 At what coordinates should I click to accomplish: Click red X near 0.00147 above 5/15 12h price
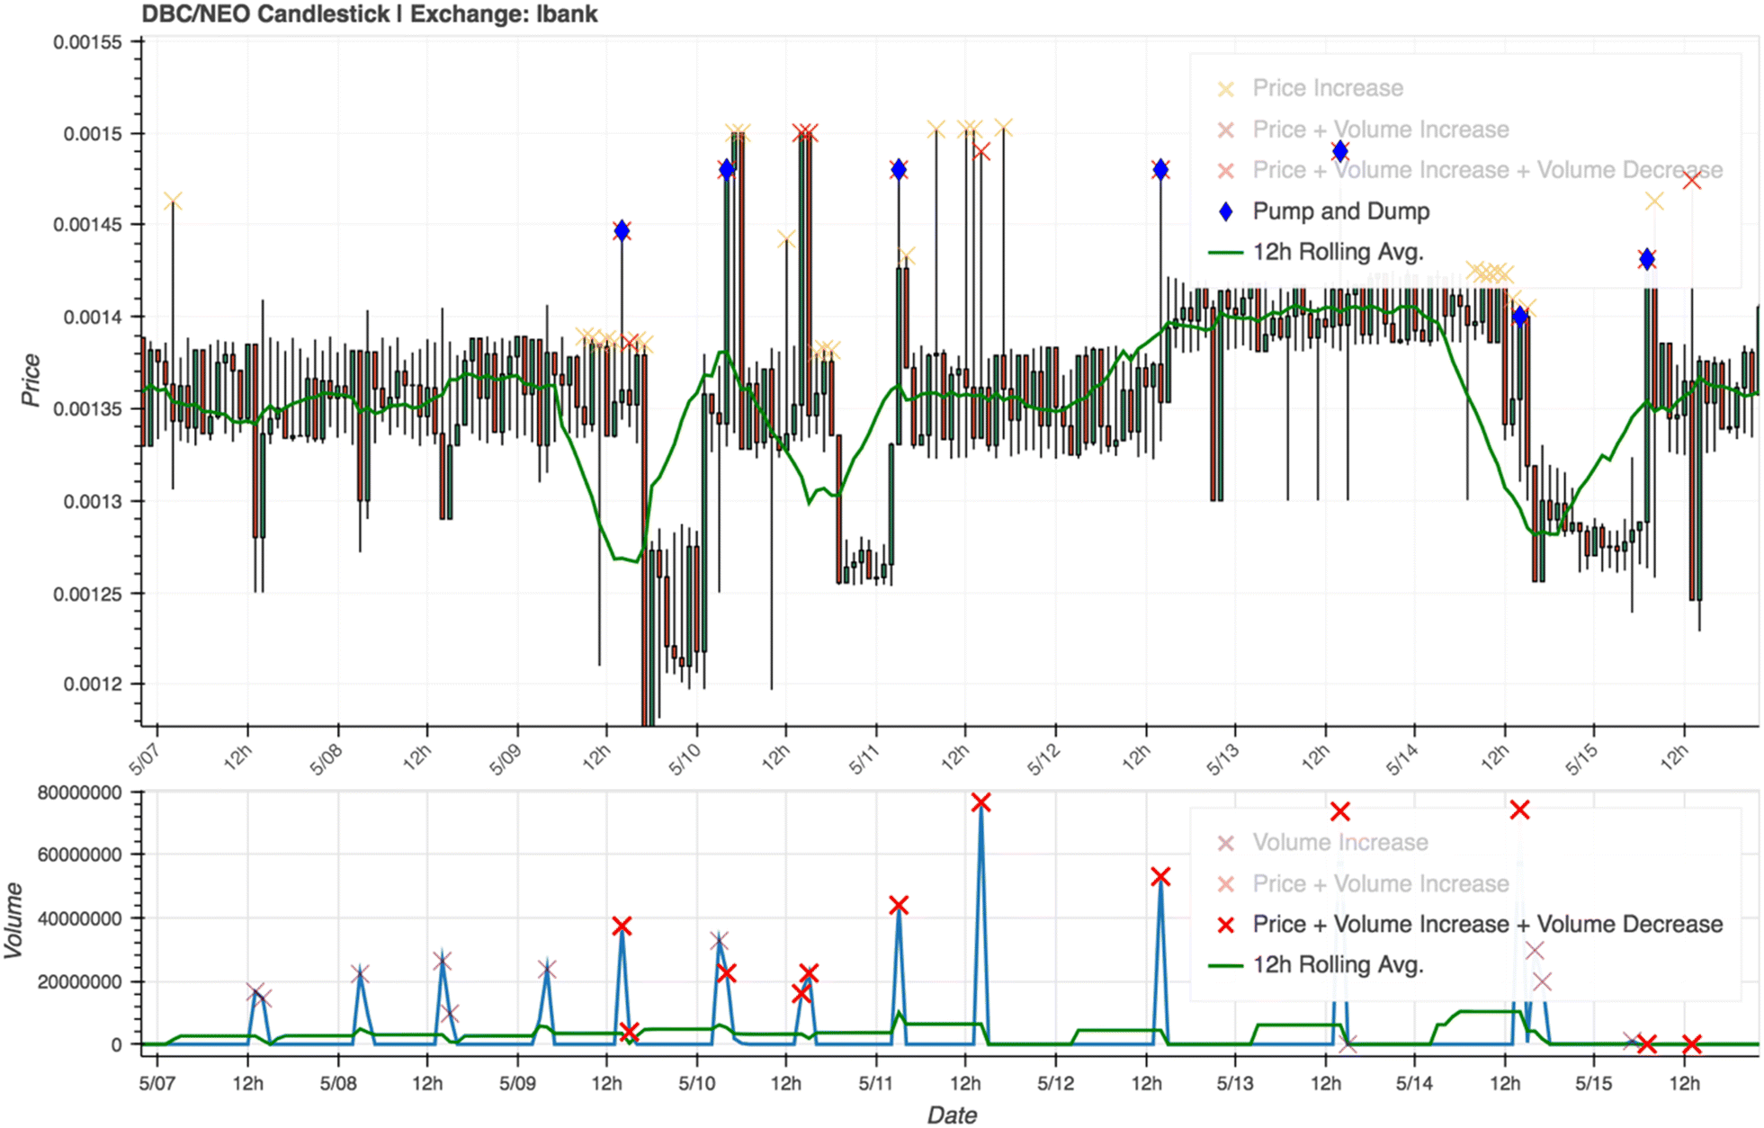[x=1692, y=180]
